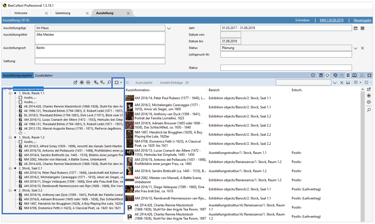Click the open book icon in section bar

pyautogui.click(x=355, y=75)
